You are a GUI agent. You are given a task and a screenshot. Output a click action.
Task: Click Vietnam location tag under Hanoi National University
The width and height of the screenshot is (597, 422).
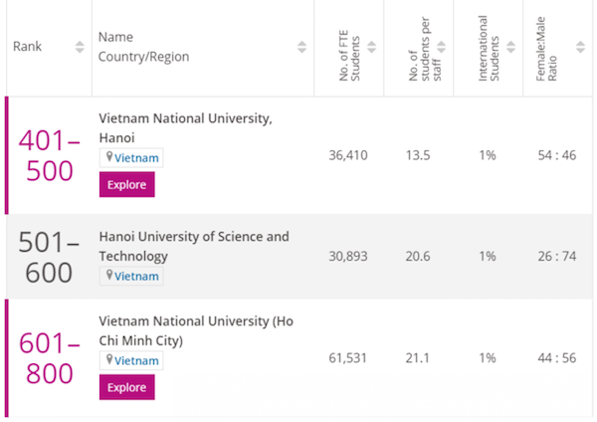click(x=131, y=157)
